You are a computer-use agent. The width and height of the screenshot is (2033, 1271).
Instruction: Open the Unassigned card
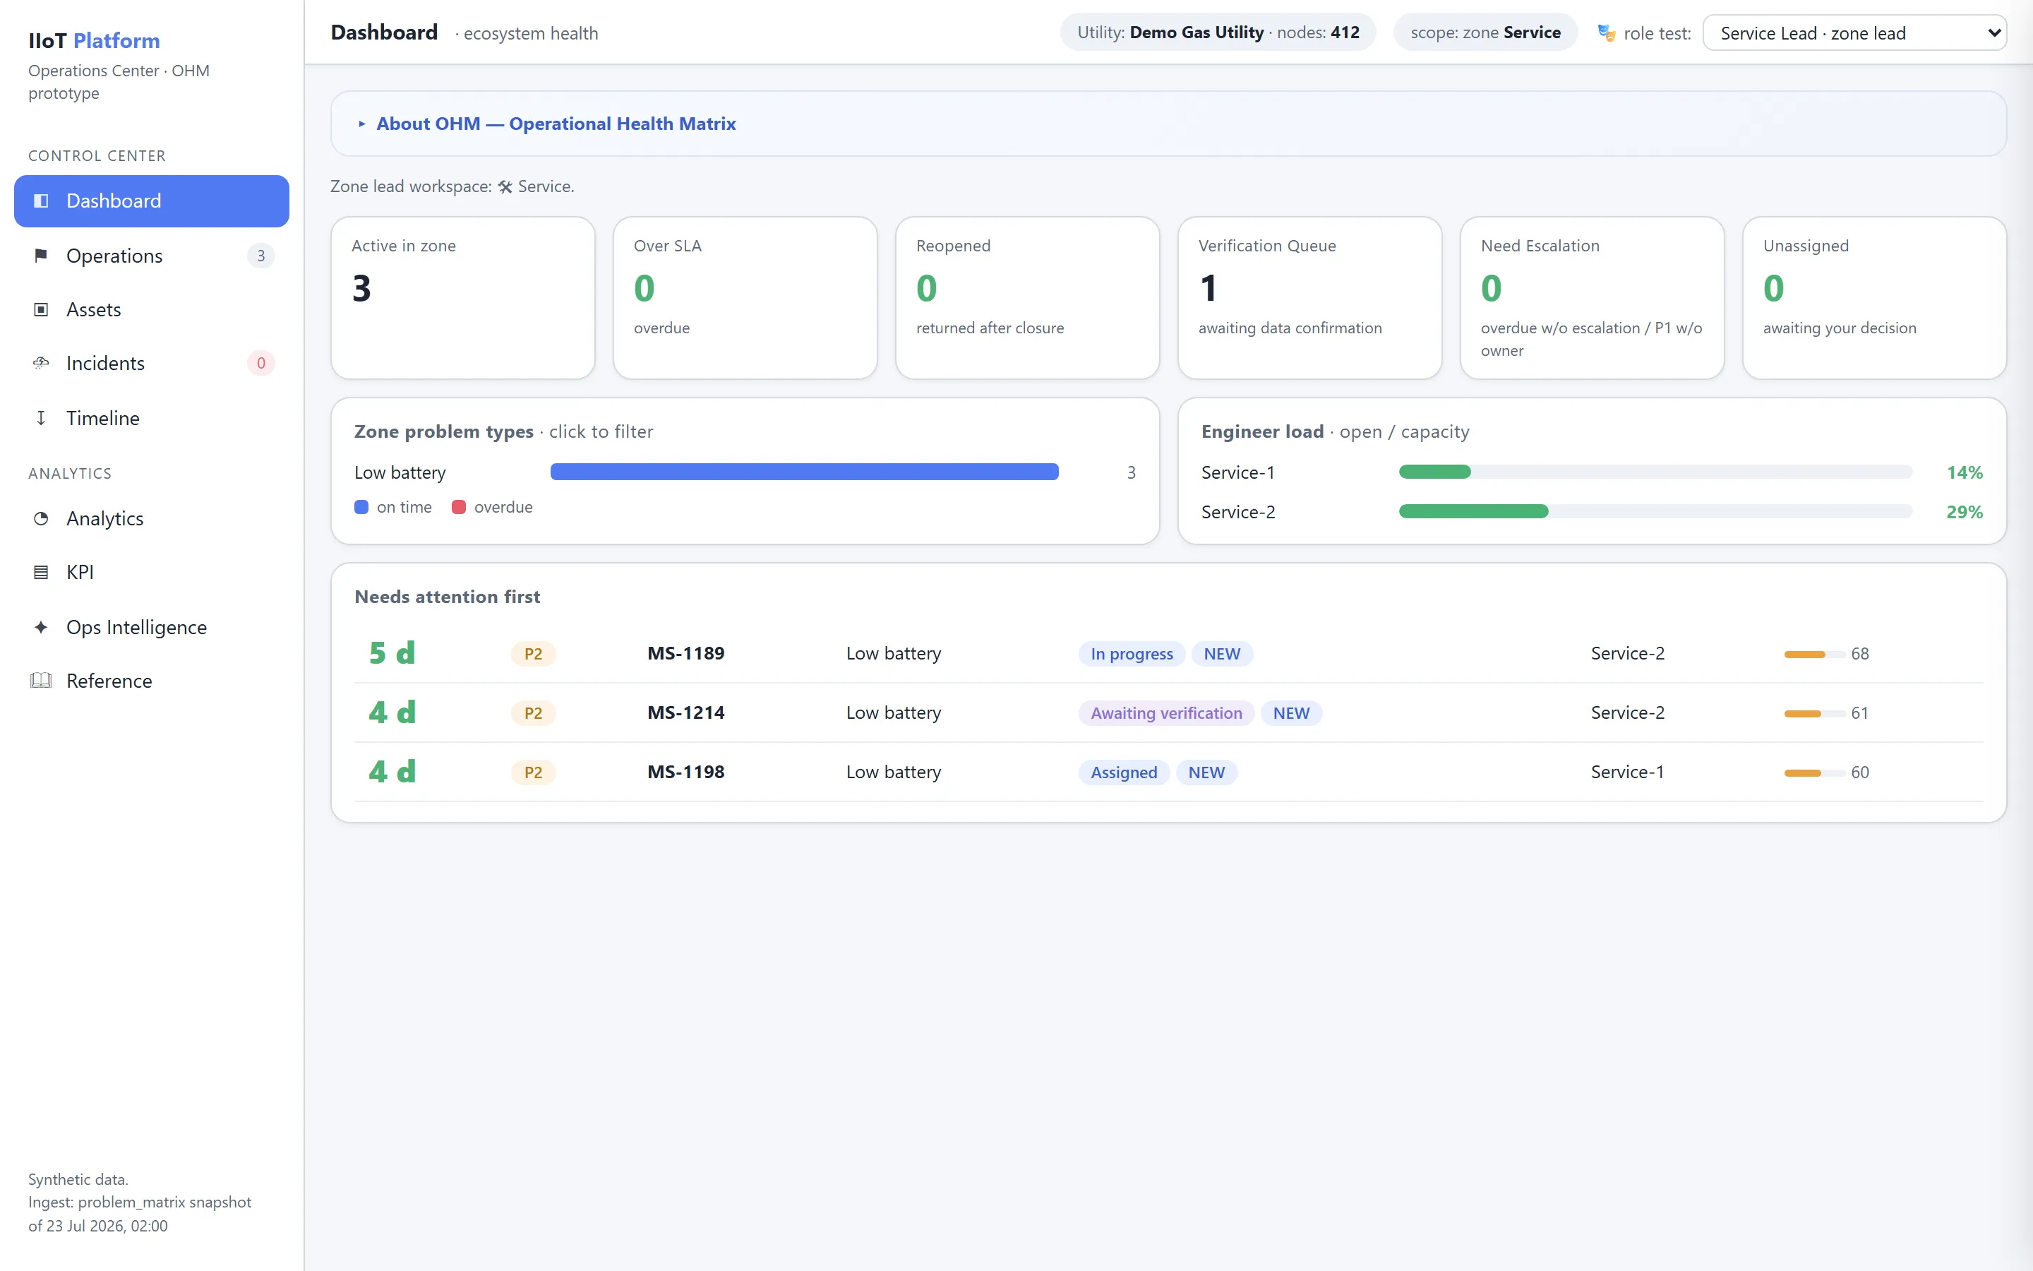click(x=1874, y=297)
